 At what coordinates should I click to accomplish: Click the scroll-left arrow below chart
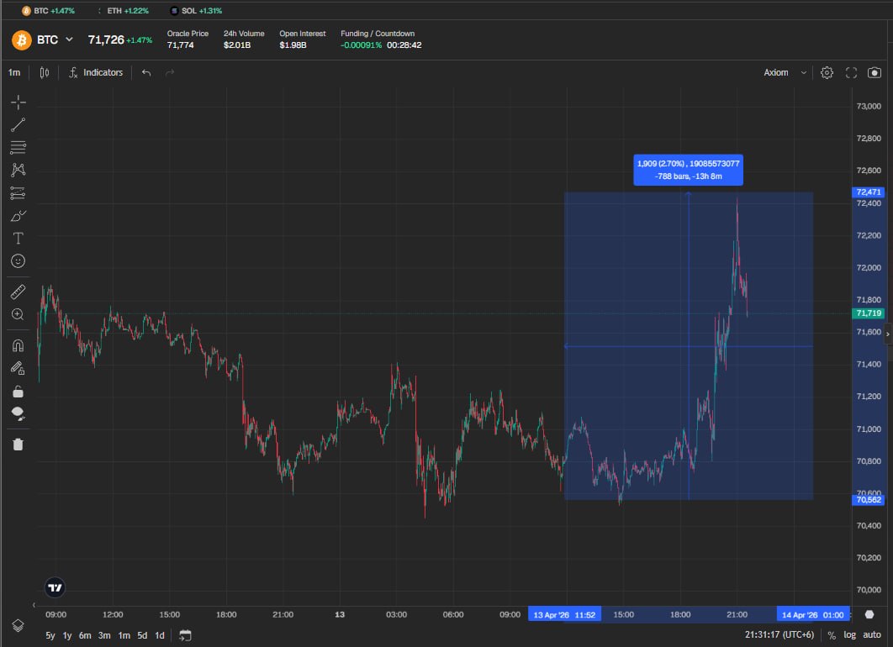(x=34, y=604)
